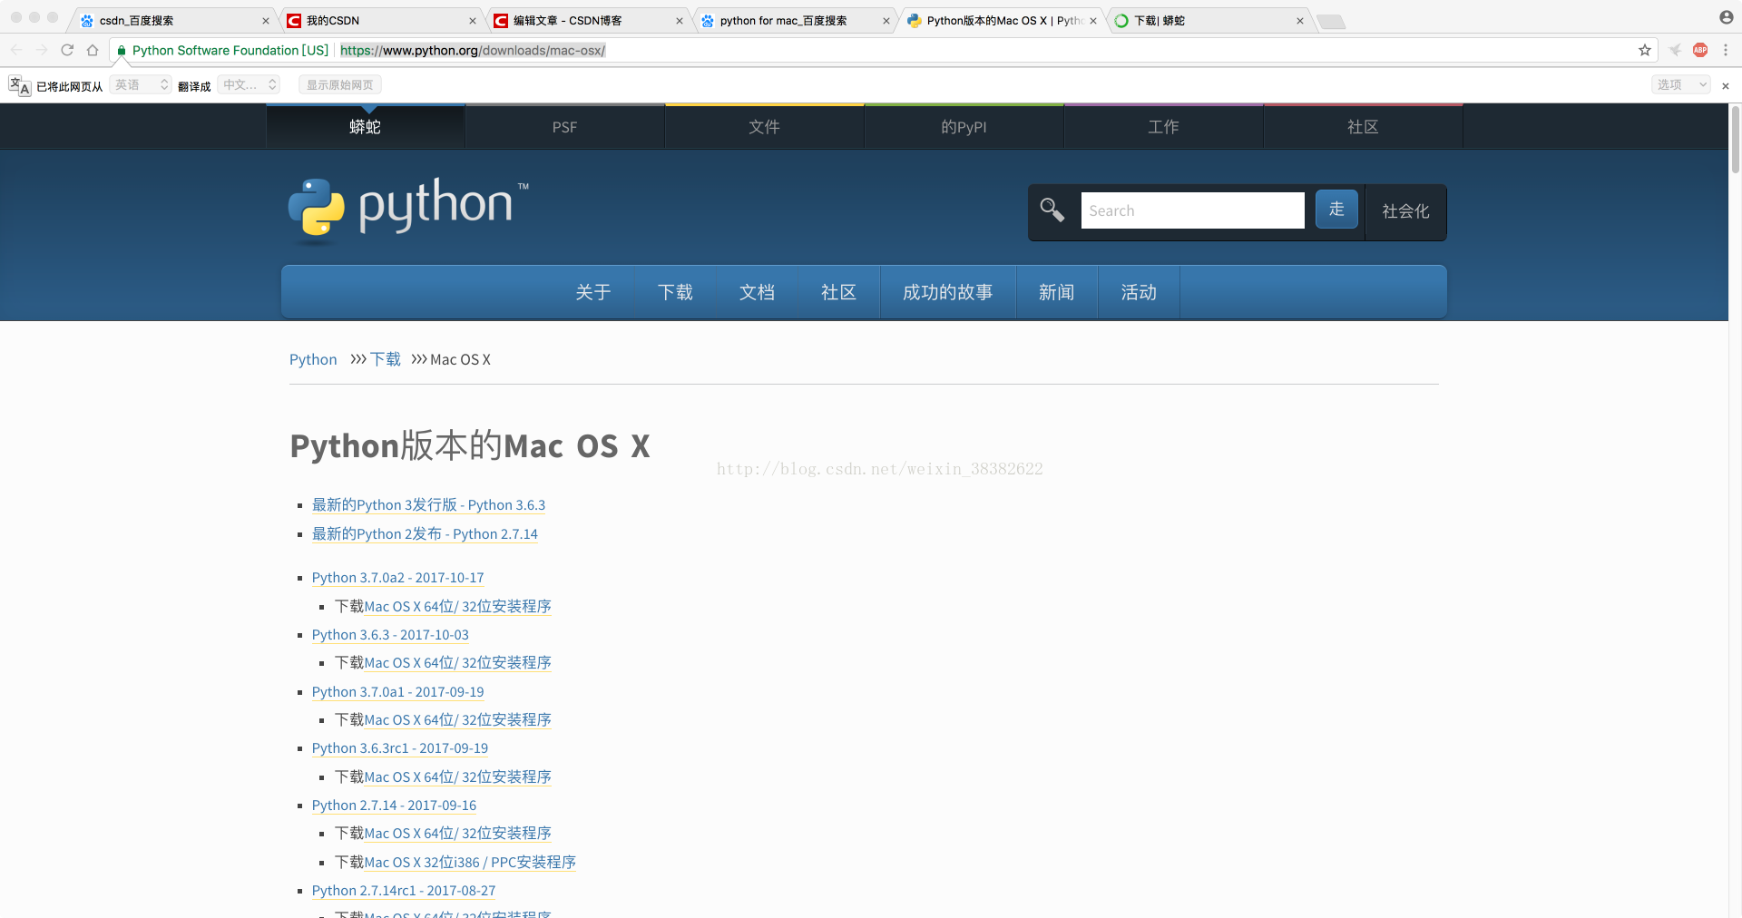
Task: Open Python 3.6.3 - 2017-10-03 link
Action: (390, 634)
